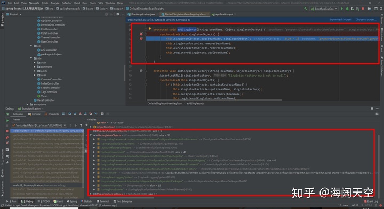Image resolution: width=384 pixels, height=209 pixels.
Task: Open the VCS menu
Action: [x=101, y=3]
